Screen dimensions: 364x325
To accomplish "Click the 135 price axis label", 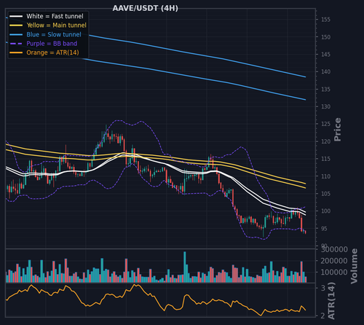I will pos(325,89).
